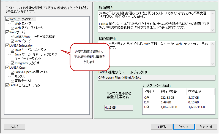Click the 0.13 GB free space for E:

pyautogui.click(x=193, y=102)
